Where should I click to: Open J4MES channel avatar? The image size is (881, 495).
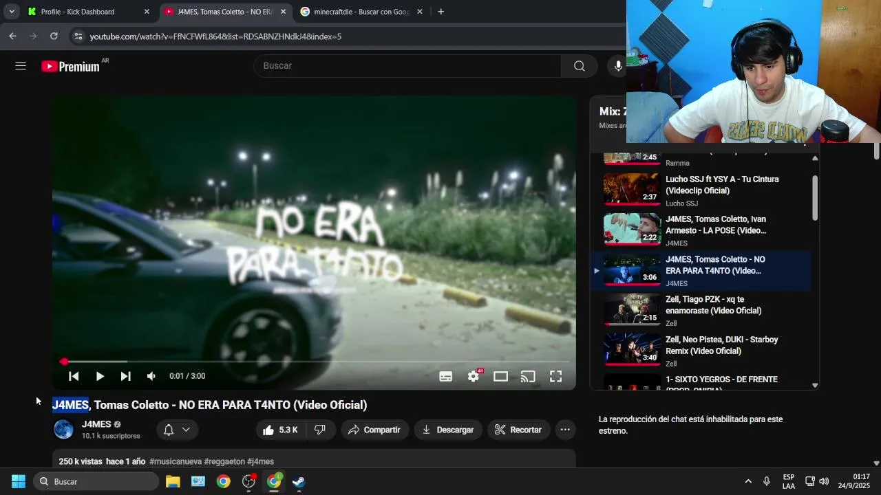(x=63, y=430)
